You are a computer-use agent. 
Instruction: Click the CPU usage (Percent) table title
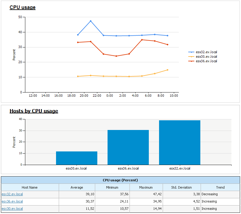[120, 180]
